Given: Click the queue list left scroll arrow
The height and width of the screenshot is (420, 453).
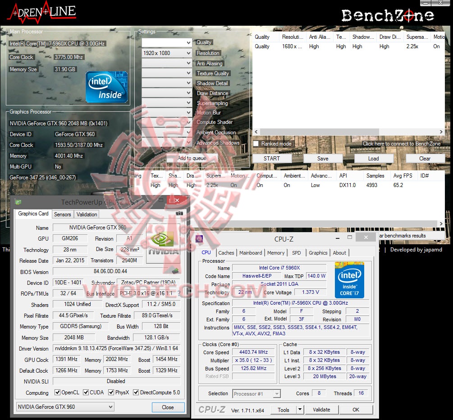Looking at the screenshot, I should (x=256, y=132).
